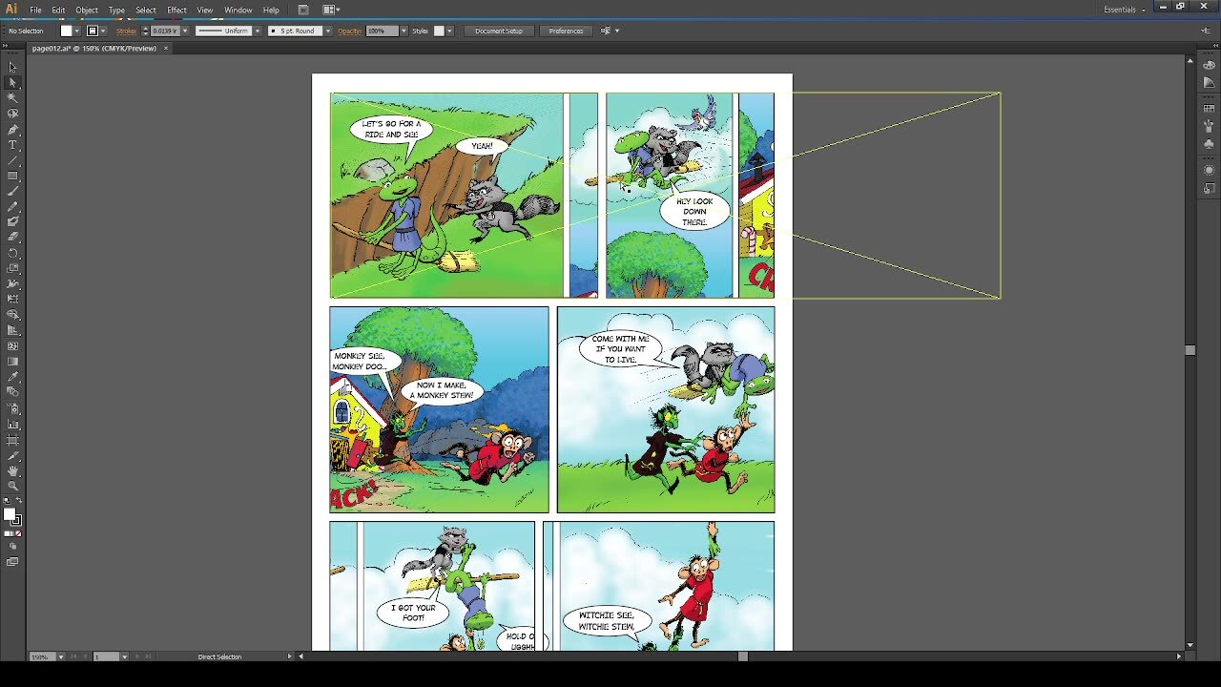This screenshot has width=1221, height=687.
Task: Select the Hand tool
Action: coord(12,470)
